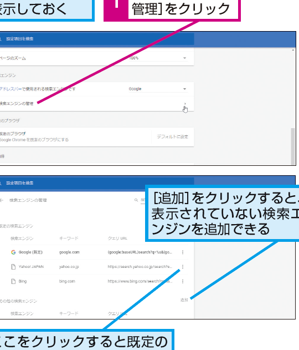Click the Yahoo search query URL cell
The image size is (299, 350).
140,267
